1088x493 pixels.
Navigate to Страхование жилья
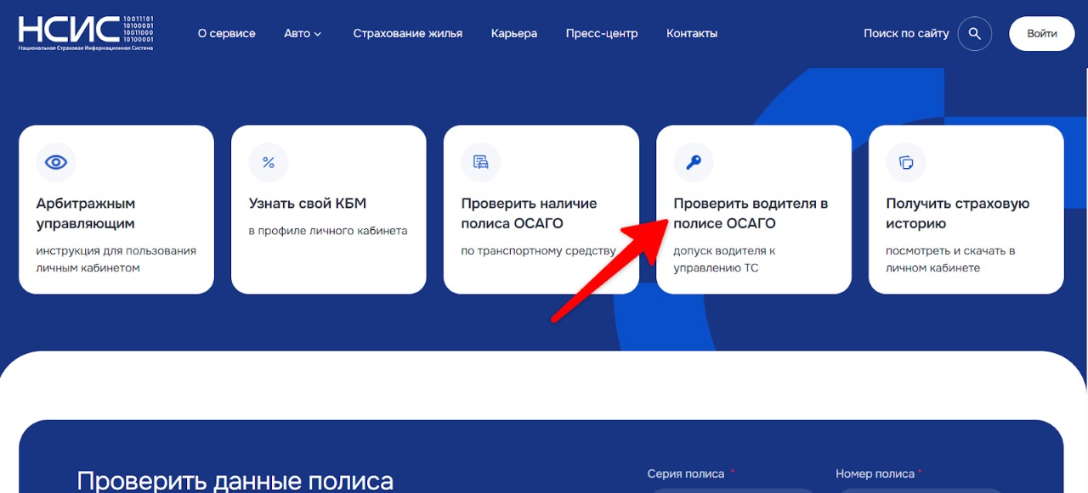[408, 33]
